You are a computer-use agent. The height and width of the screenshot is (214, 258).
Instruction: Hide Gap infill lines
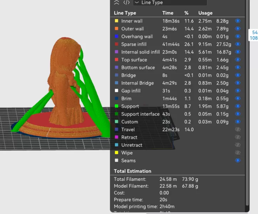coord(238,91)
